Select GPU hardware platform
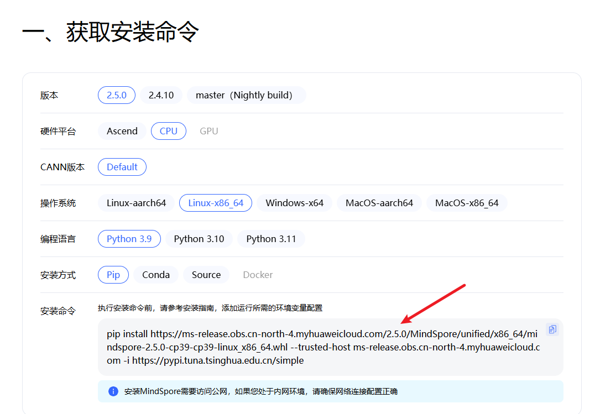This screenshot has width=595, height=414. coord(209,131)
